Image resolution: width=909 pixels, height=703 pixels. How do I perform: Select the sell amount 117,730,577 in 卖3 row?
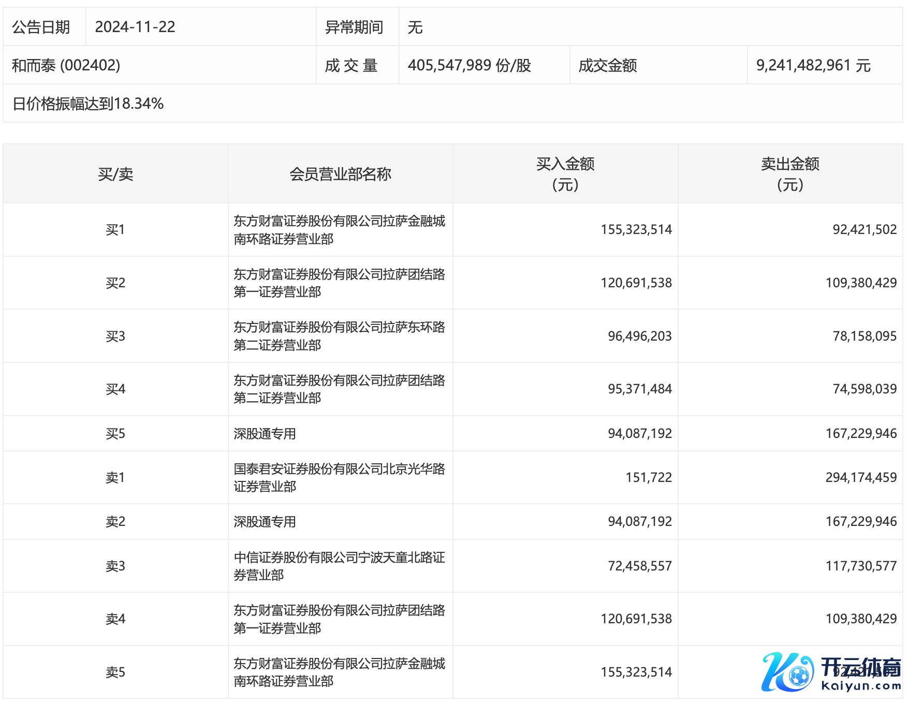click(x=860, y=566)
